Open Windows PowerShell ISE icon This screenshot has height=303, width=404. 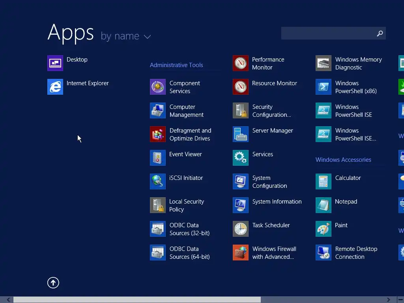click(324, 110)
